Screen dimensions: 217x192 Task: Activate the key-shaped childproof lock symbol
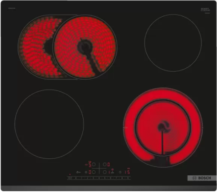pos(79,172)
